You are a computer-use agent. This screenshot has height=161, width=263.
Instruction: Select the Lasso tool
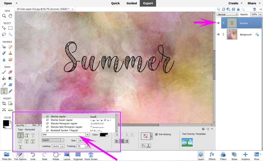pos(4,35)
